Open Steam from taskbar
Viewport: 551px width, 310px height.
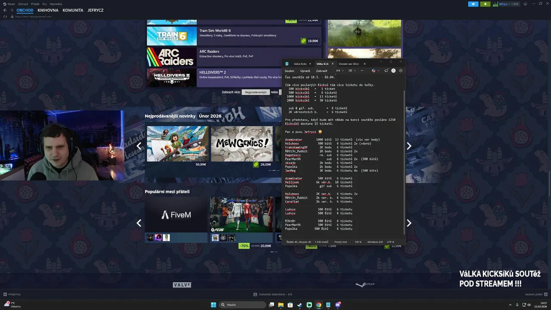coord(300,305)
